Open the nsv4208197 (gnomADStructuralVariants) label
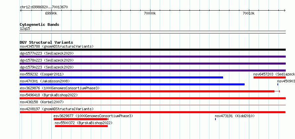The width and height of the screenshot is (295, 139). (x=57, y=109)
